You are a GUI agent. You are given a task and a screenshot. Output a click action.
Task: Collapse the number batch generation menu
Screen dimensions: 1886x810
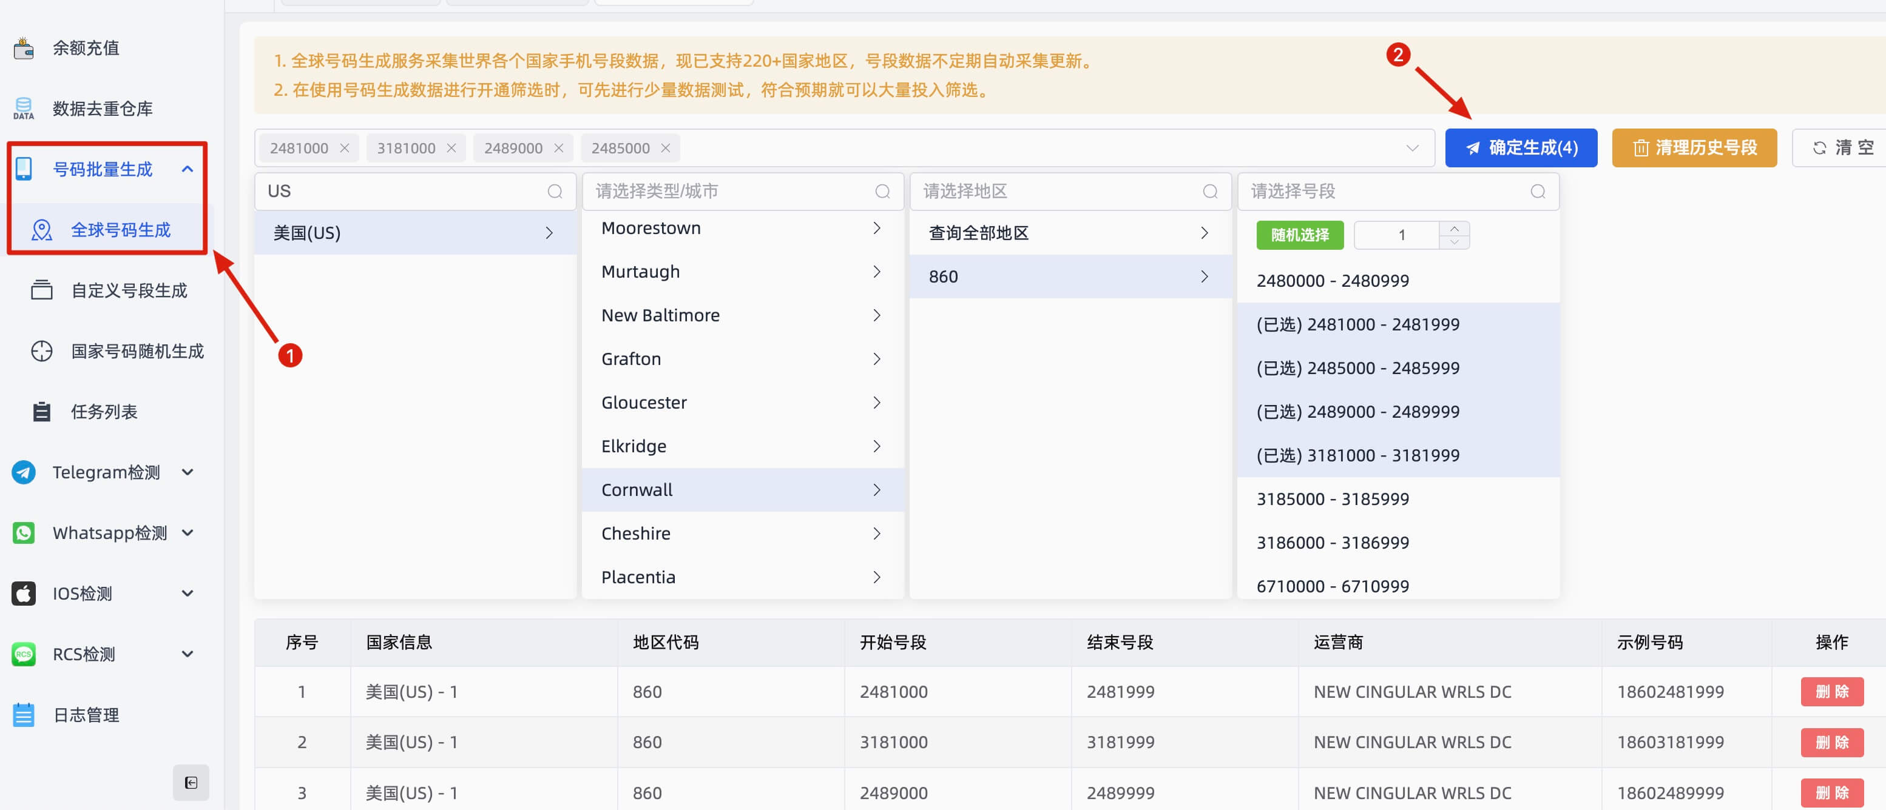tap(188, 169)
